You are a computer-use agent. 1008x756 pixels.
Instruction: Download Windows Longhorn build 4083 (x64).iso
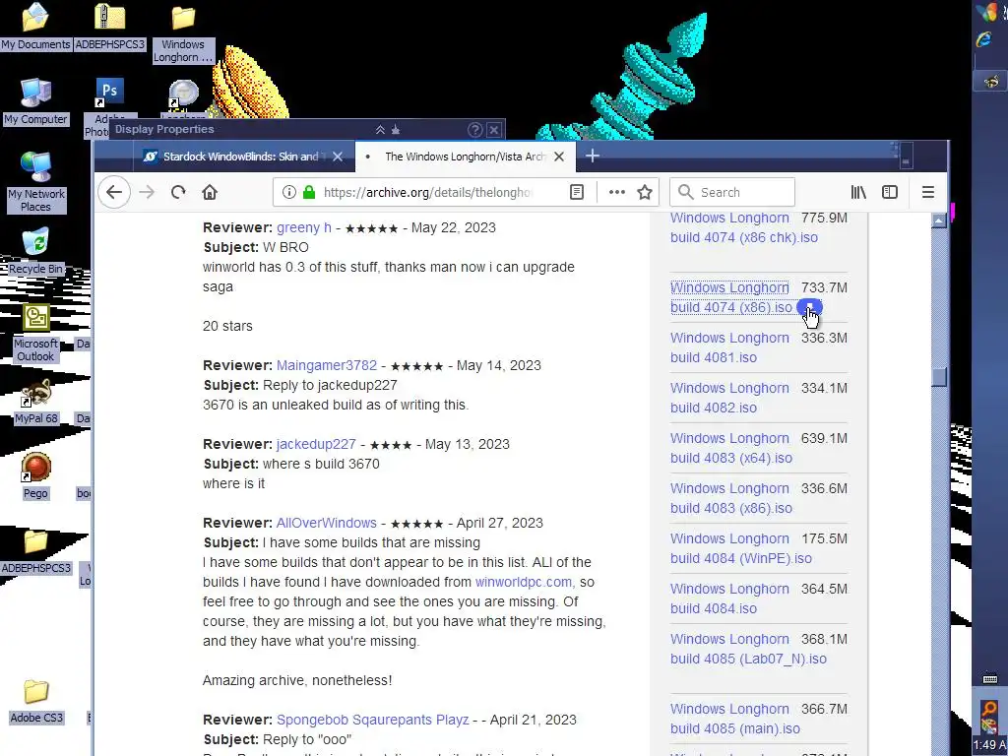coord(731,448)
